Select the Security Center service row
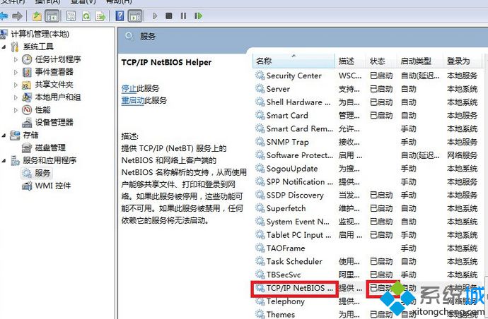 pos(294,76)
